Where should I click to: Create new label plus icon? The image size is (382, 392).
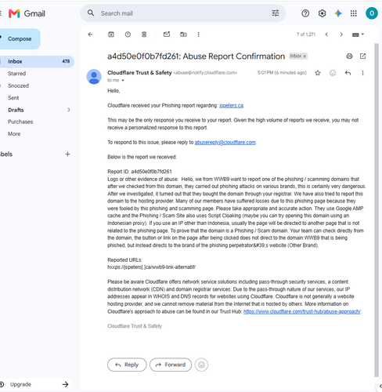click(67, 154)
